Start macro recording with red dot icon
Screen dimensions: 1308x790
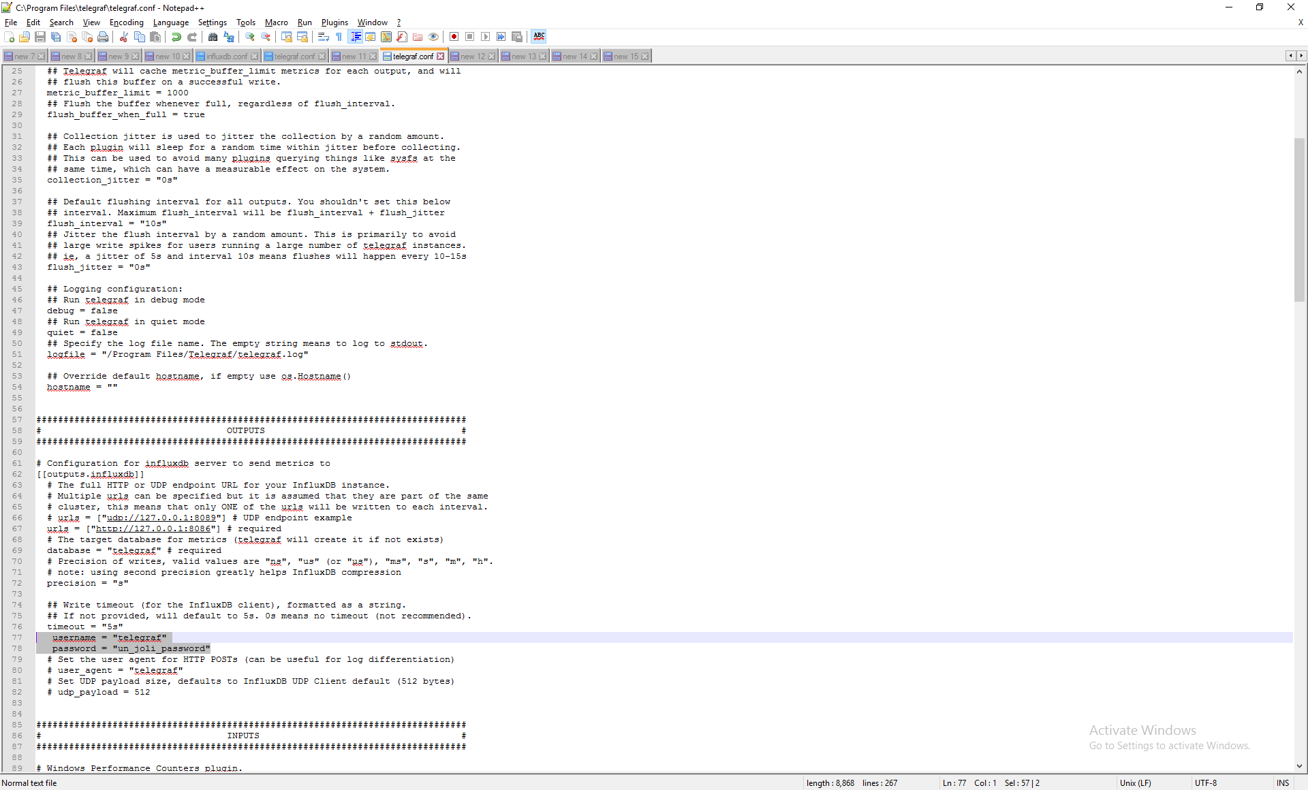454,37
